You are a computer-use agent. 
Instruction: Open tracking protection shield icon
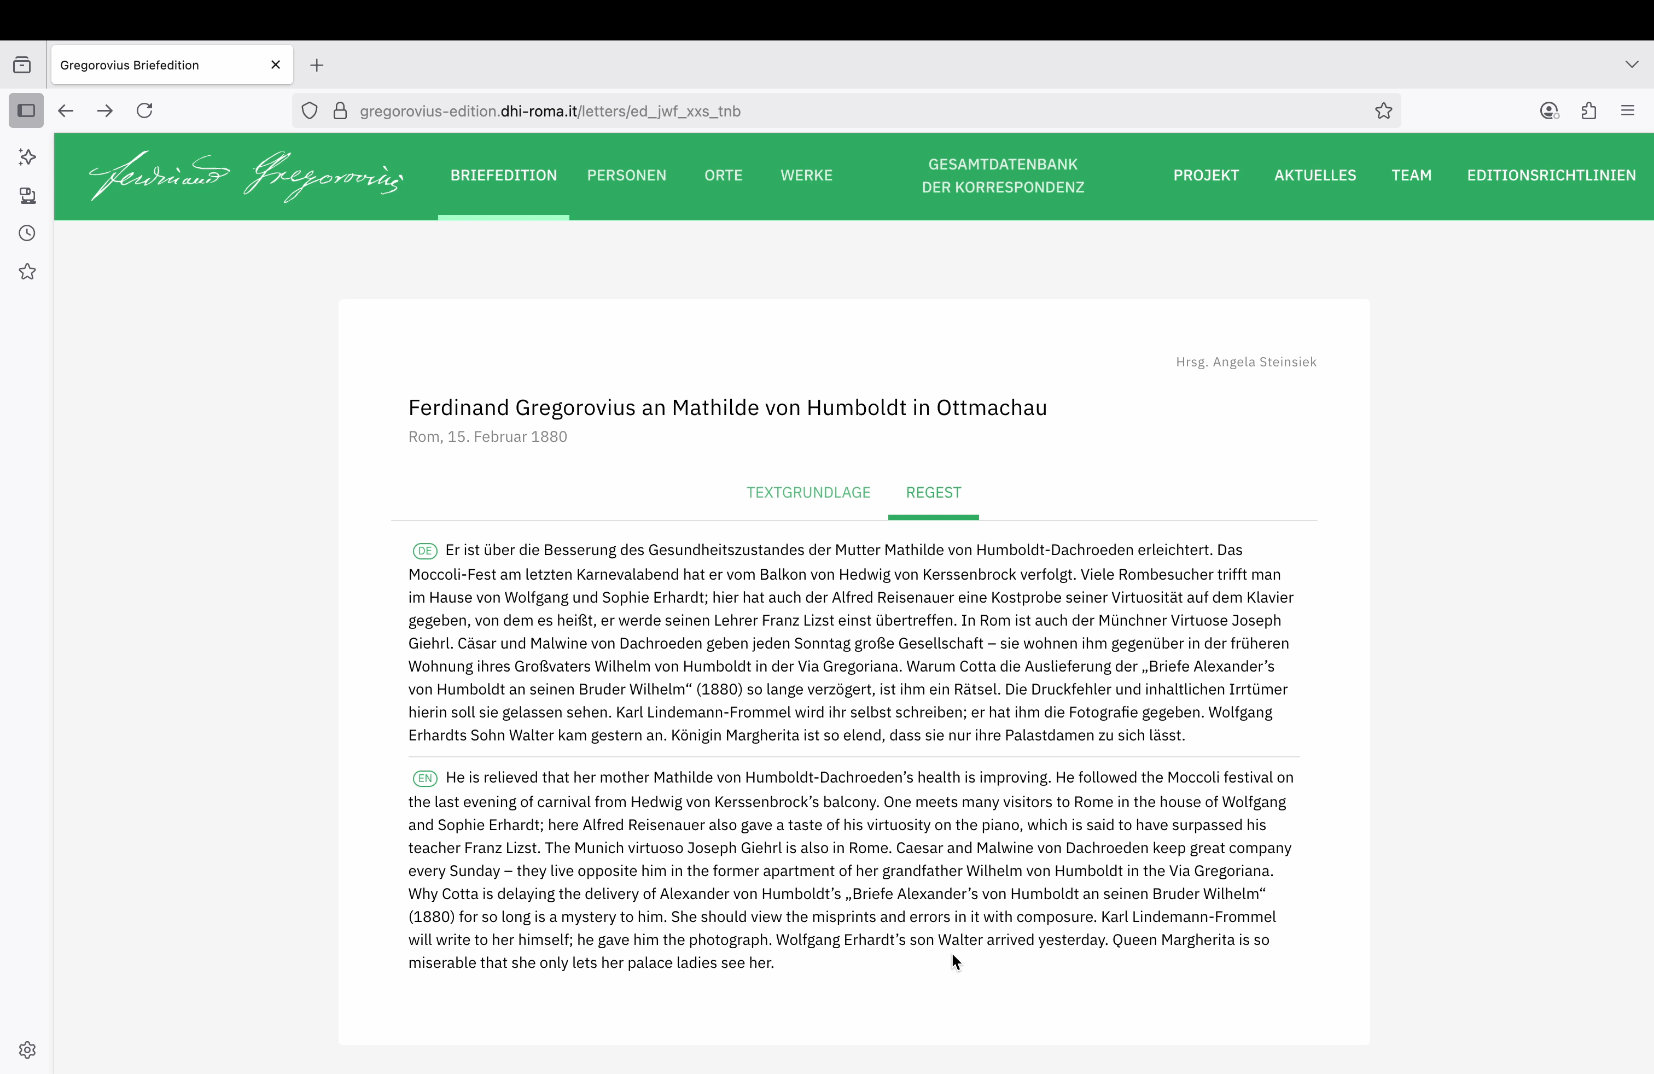point(310,111)
